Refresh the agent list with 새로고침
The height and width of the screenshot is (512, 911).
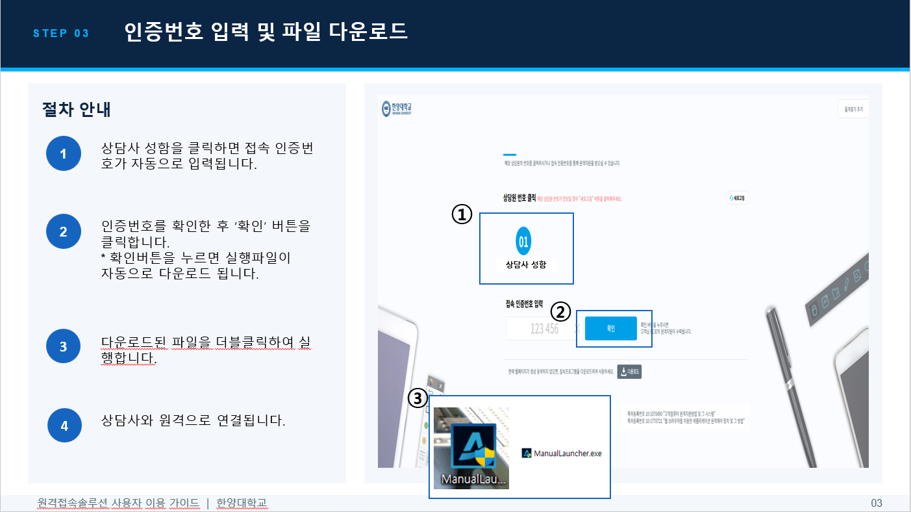pyautogui.click(x=738, y=198)
